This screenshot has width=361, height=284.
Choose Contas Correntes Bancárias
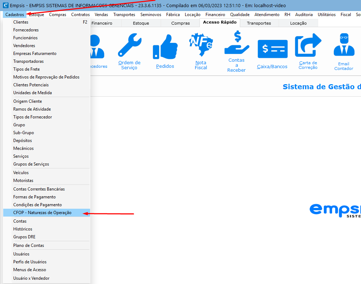pos(46,189)
